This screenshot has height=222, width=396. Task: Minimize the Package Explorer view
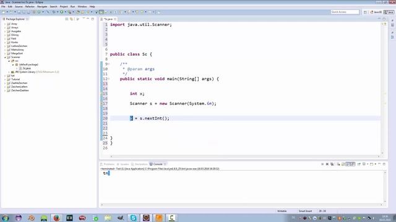88,19
